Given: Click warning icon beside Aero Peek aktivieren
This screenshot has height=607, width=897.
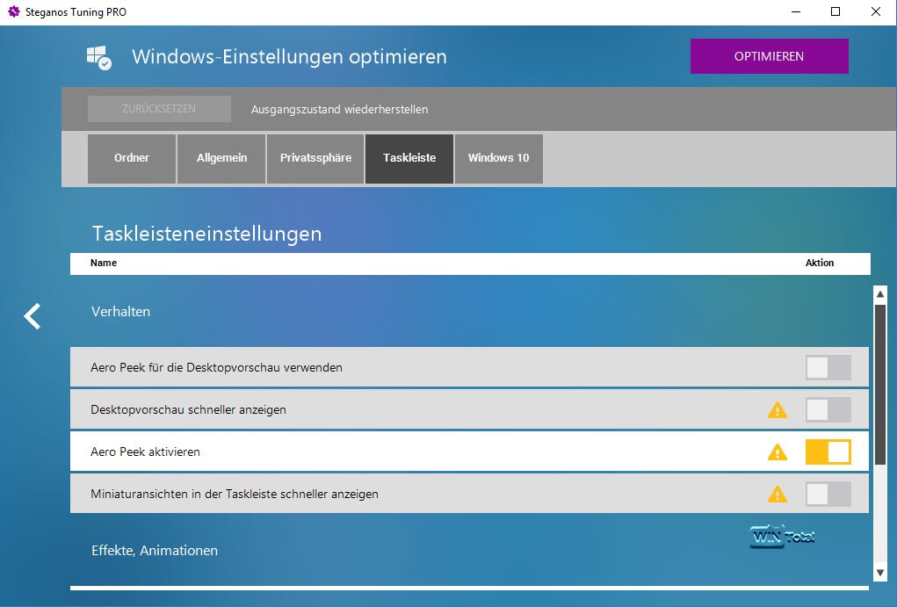Looking at the screenshot, I should click(777, 452).
